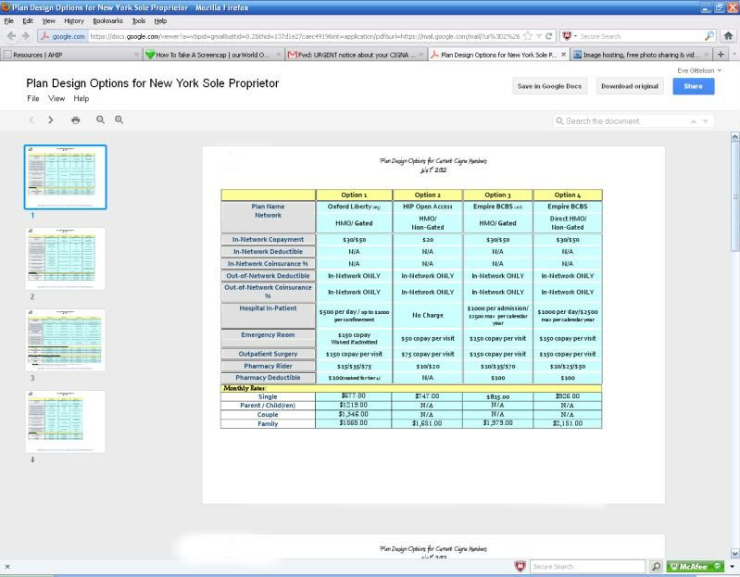Click Download original button
Screen dimensions: 740x577
pyautogui.click(x=630, y=86)
